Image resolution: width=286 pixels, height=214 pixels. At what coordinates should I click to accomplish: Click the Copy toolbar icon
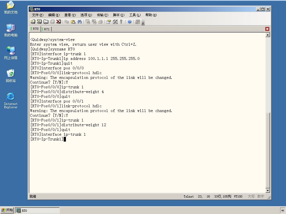coord(66,22)
